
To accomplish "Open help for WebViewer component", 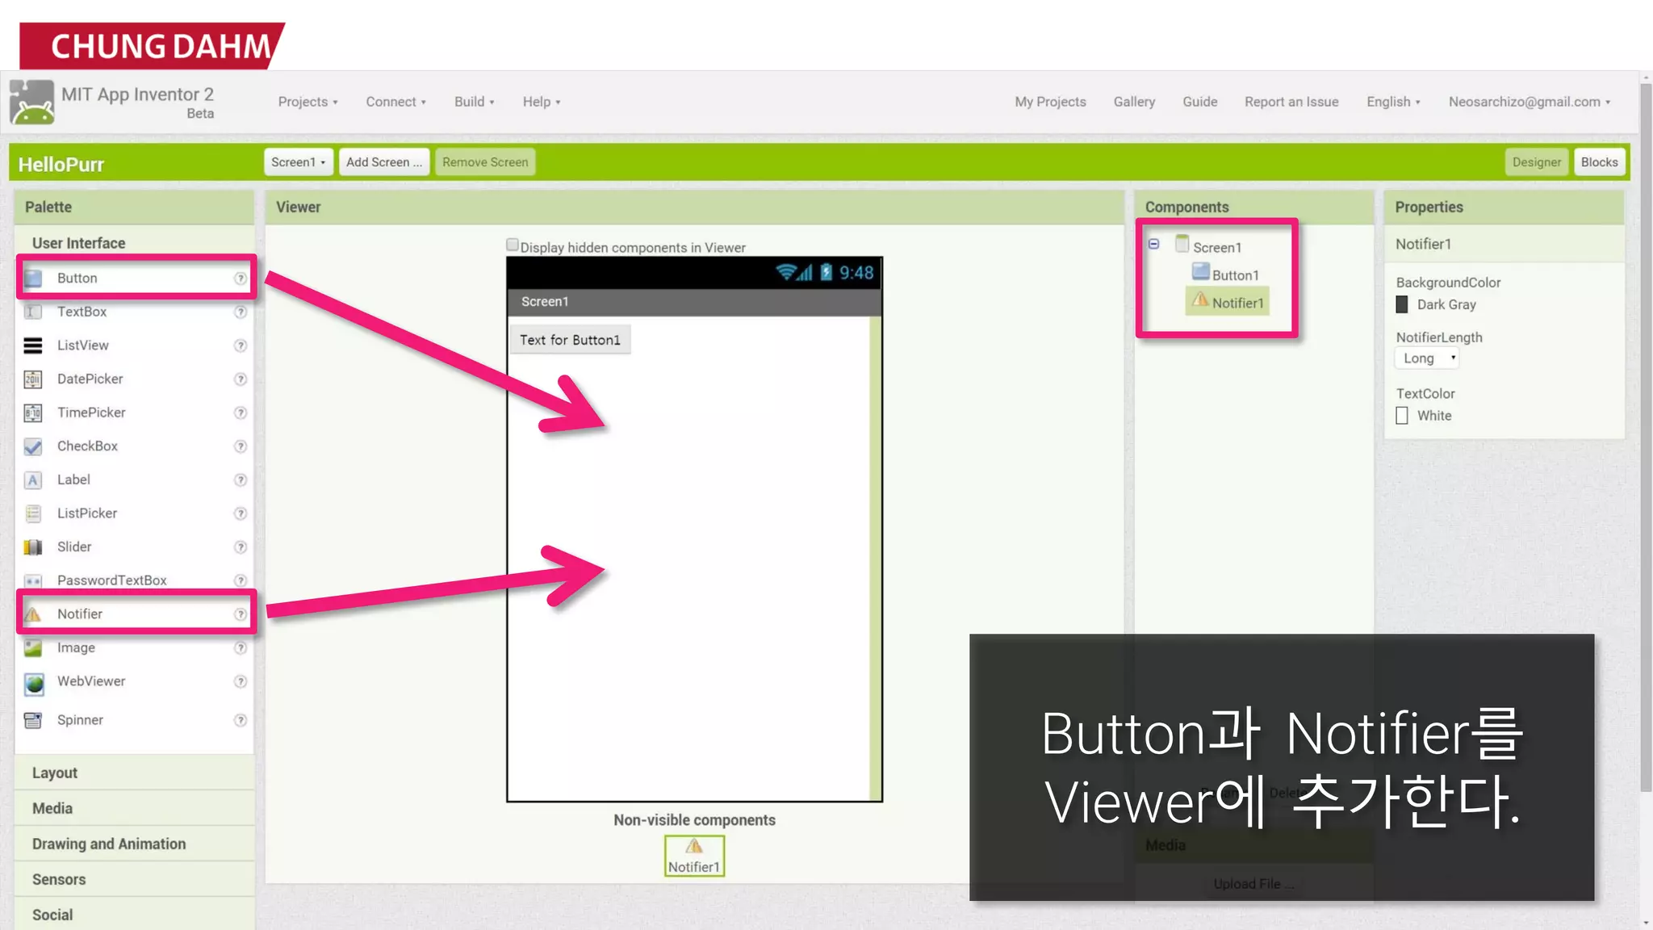I will [241, 681].
